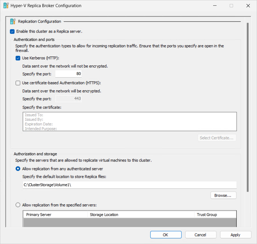257x244 pixels.
Task: Toggle the Use Kerberos (HTTP) checkbox
Action: coord(18,58)
